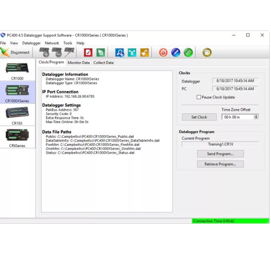Click the Set Clock button
Screen dimensions: 271x265
pos(199,117)
